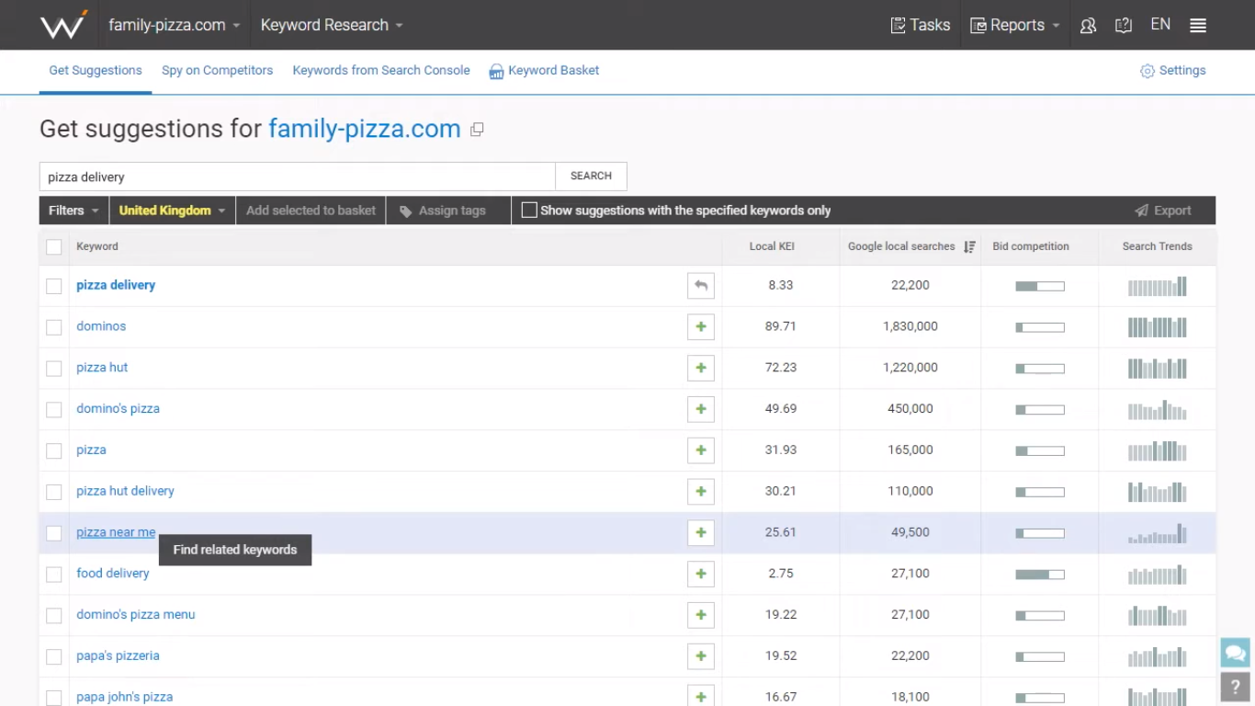The width and height of the screenshot is (1255, 706).
Task: Click the Export button
Action: tap(1163, 211)
